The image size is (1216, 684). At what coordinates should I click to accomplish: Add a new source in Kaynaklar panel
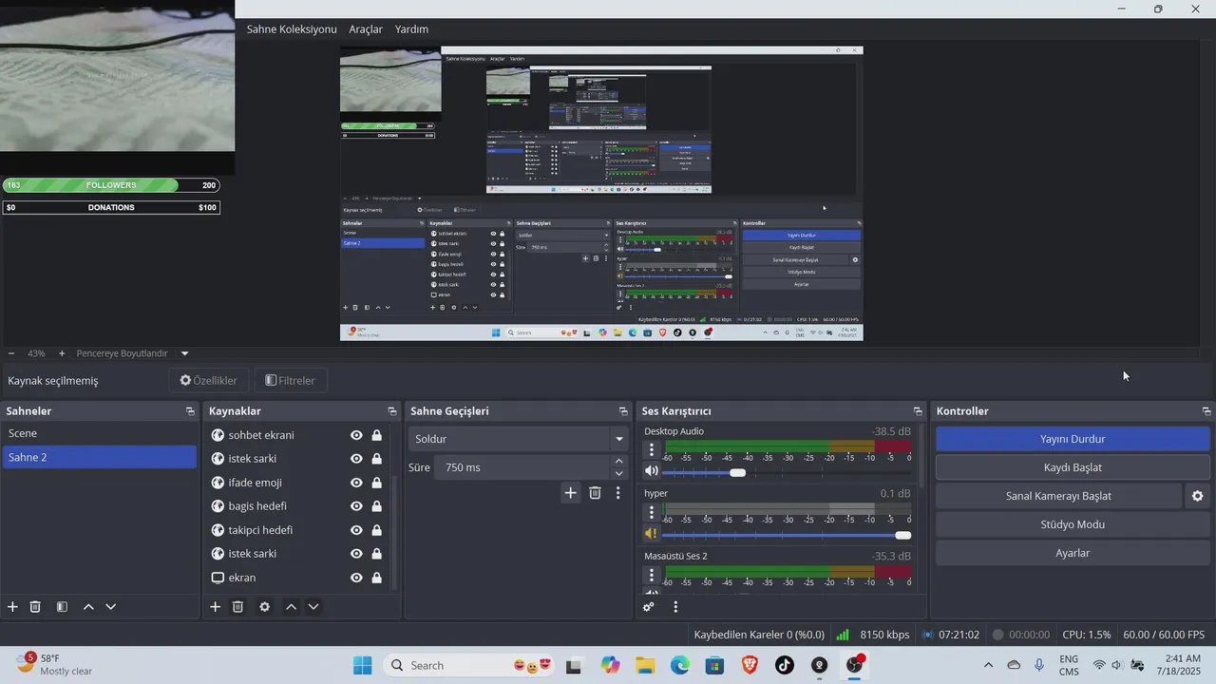(x=215, y=606)
